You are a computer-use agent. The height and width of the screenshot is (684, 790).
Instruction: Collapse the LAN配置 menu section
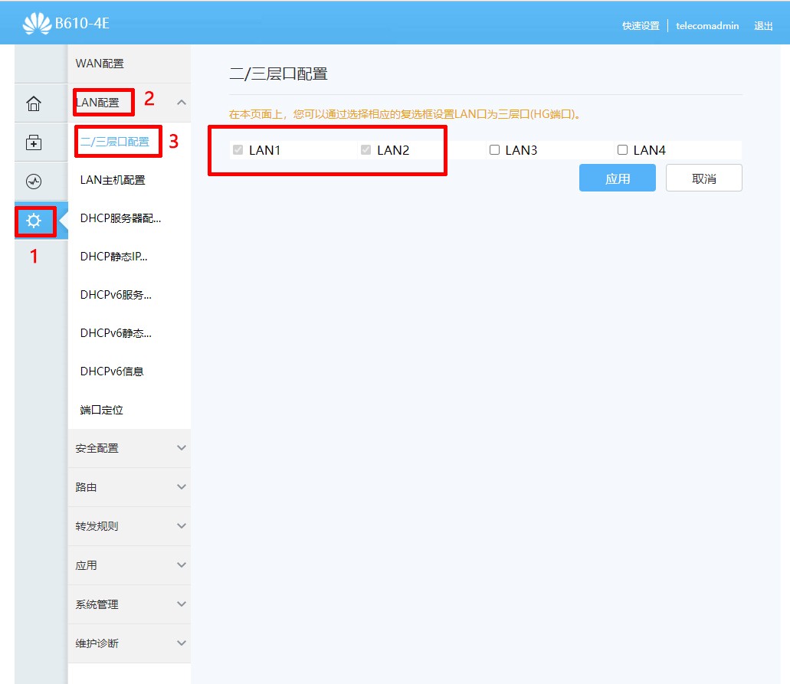tap(103, 101)
